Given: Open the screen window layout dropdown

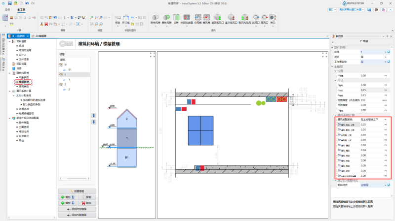Looking at the screenshot, I should pos(352,9).
